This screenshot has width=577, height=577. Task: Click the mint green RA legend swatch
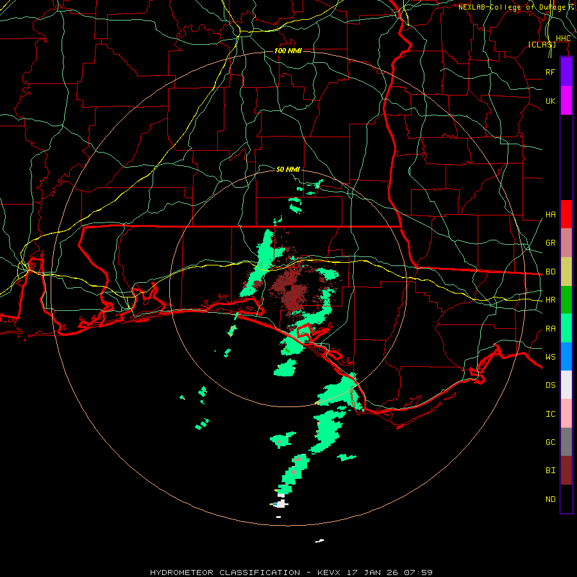pyautogui.click(x=566, y=328)
